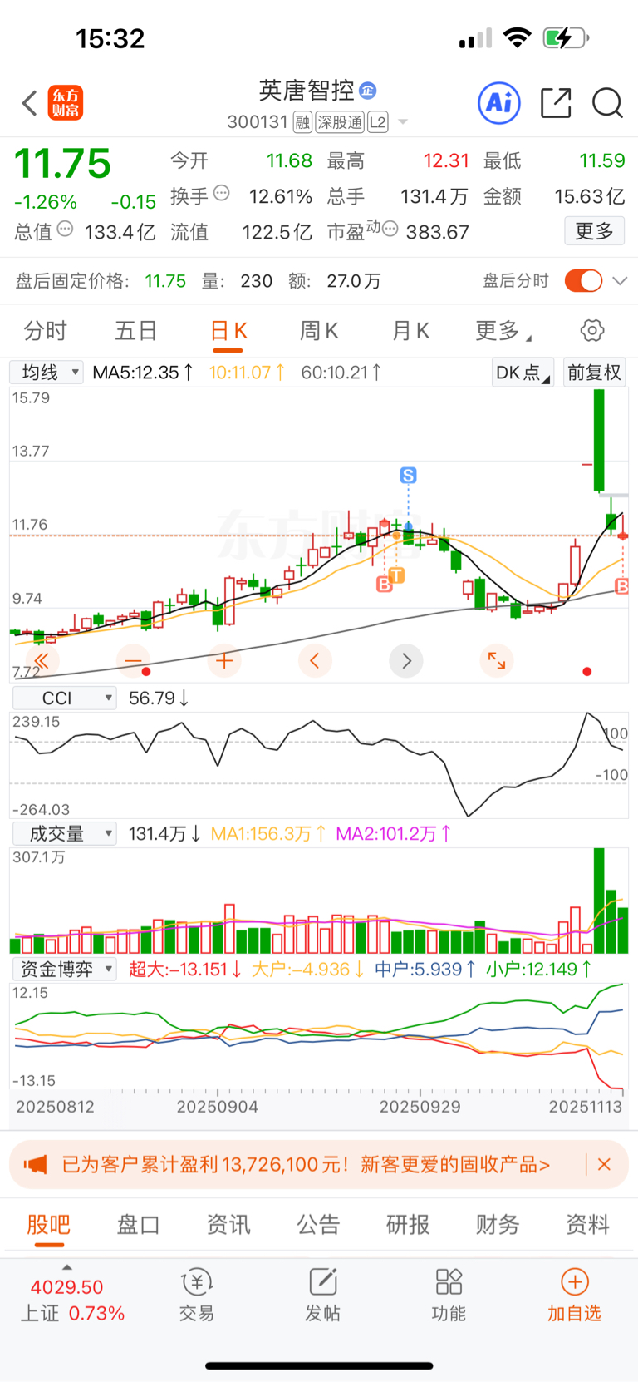Open the DK点 selector
Viewport: 638px width, 1382px height.
[x=523, y=372]
